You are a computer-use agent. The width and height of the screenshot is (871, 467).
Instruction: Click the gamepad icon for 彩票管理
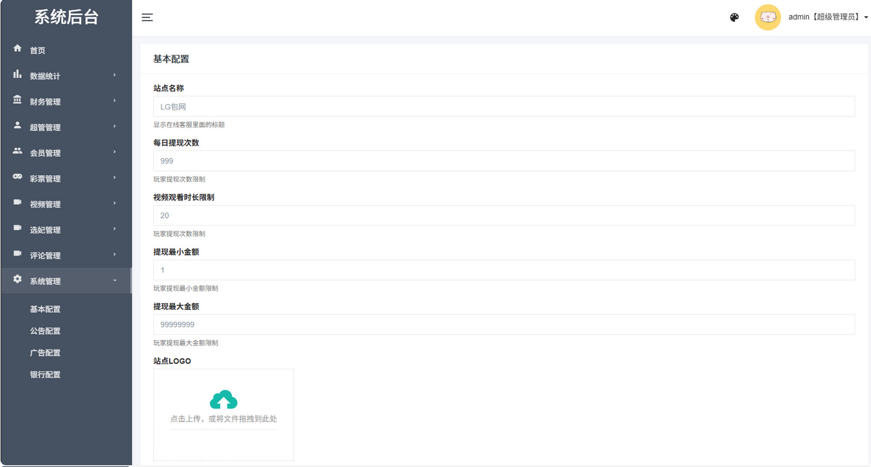(x=18, y=177)
